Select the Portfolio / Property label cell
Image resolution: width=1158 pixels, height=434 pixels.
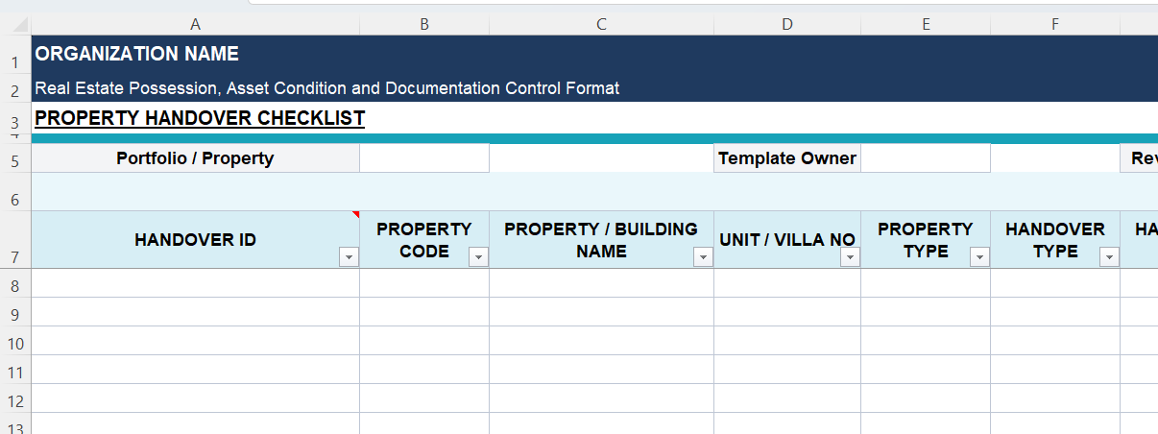coord(195,158)
